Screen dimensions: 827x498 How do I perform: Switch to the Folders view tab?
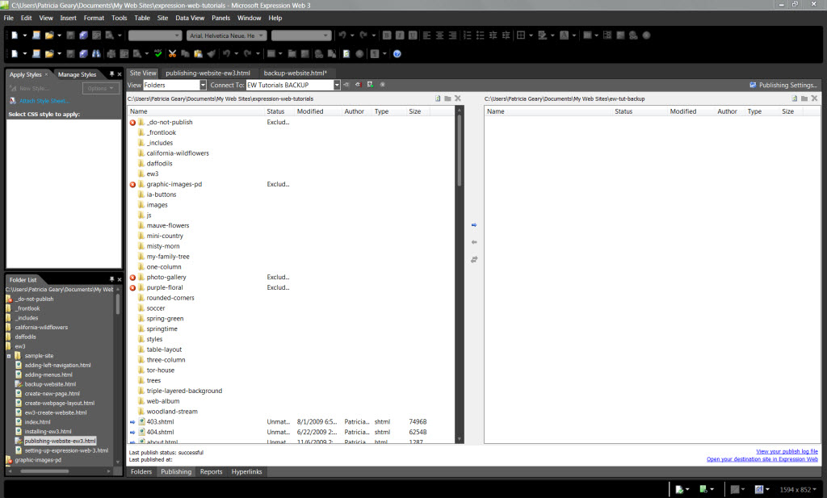141,471
